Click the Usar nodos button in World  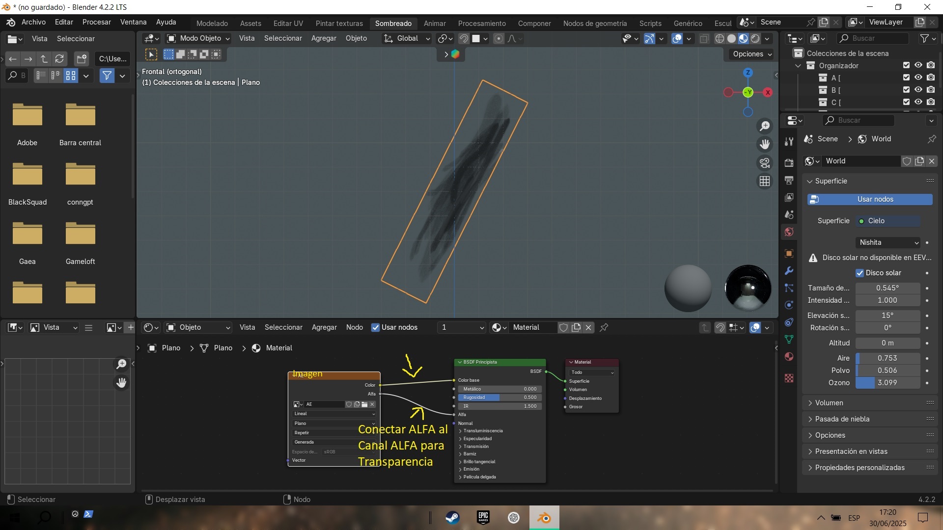click(x=870, y=199)
